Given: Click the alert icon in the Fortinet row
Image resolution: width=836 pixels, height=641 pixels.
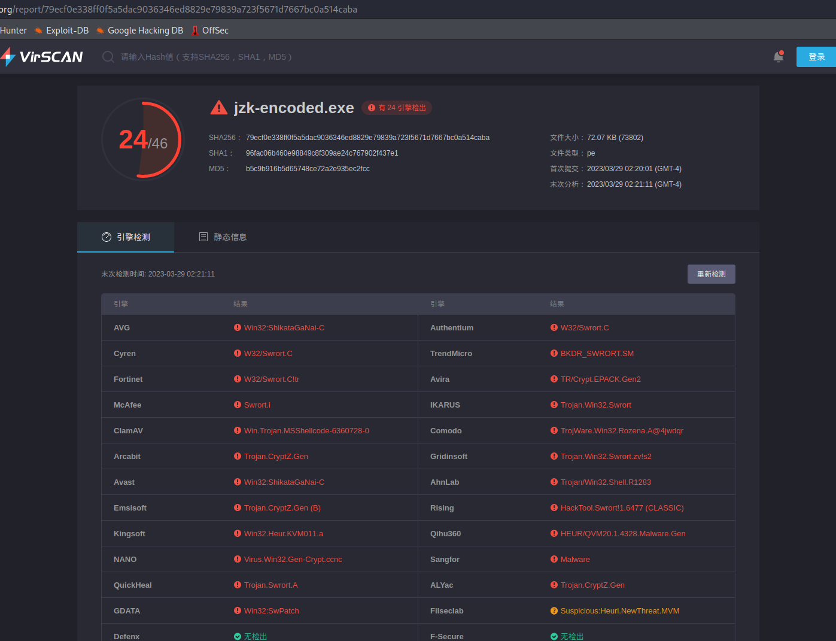Looking at the screenshot, I should pyautogui.click(x=238, y=379).
